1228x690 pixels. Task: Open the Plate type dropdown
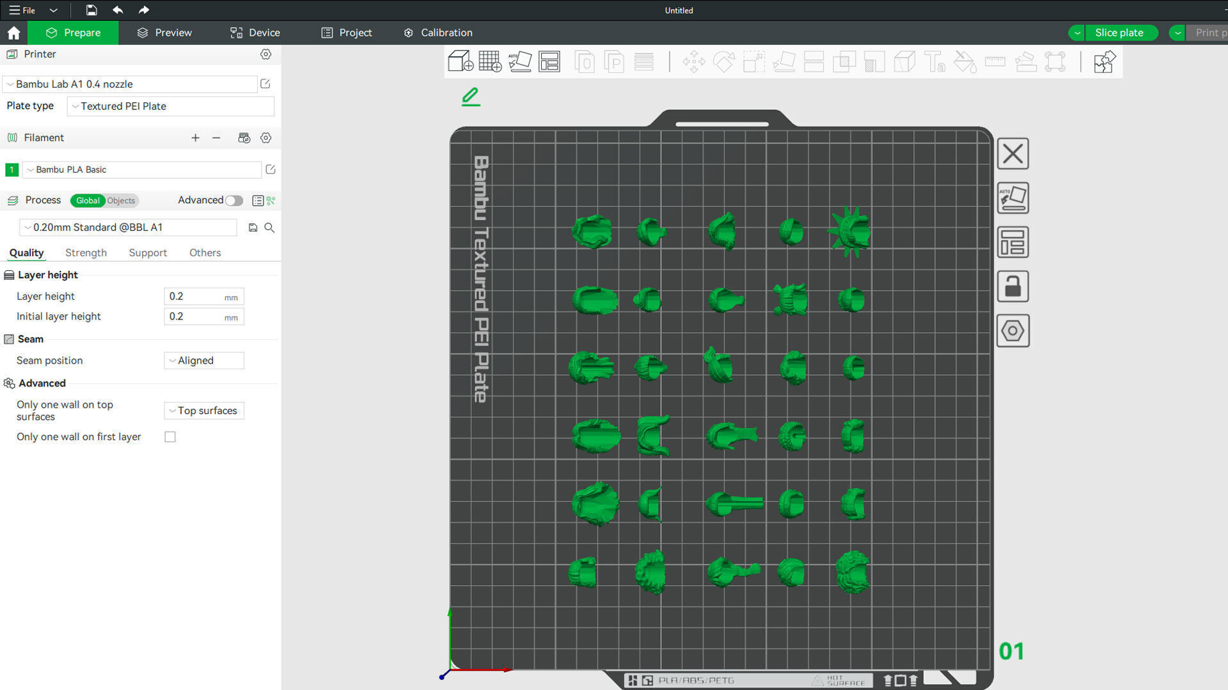coord(170,106)
